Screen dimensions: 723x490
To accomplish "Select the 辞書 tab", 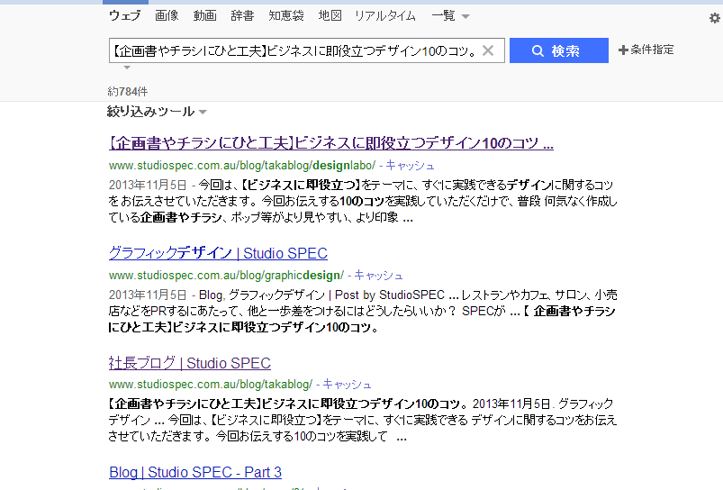I will 242,16.
